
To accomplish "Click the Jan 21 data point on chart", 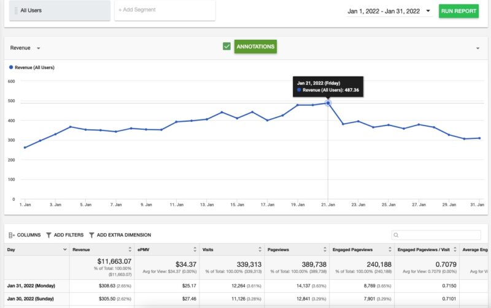I will click(x=328, y=103).
